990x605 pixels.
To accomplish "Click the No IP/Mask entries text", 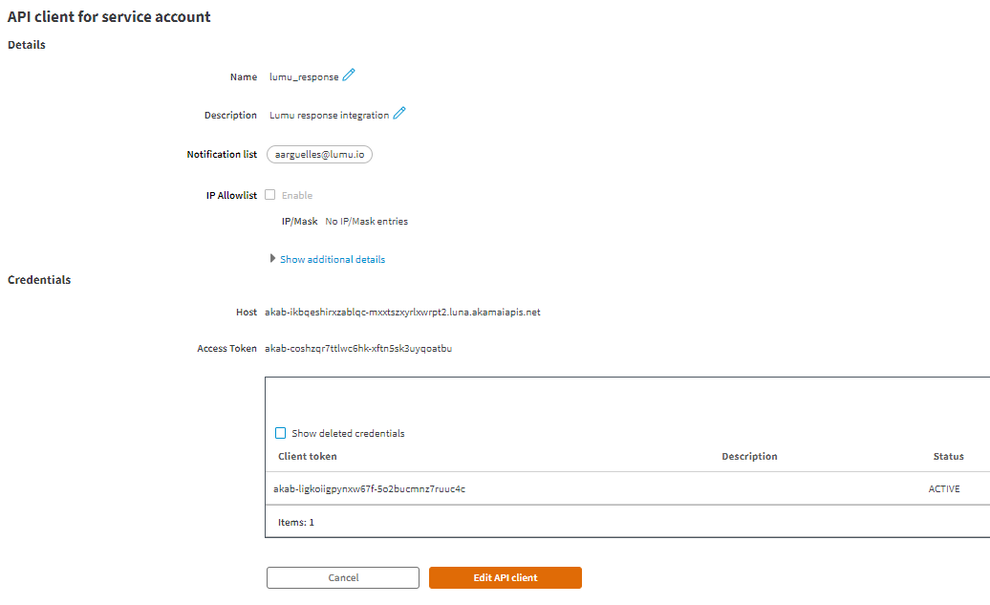I will (x=366, y=222).
